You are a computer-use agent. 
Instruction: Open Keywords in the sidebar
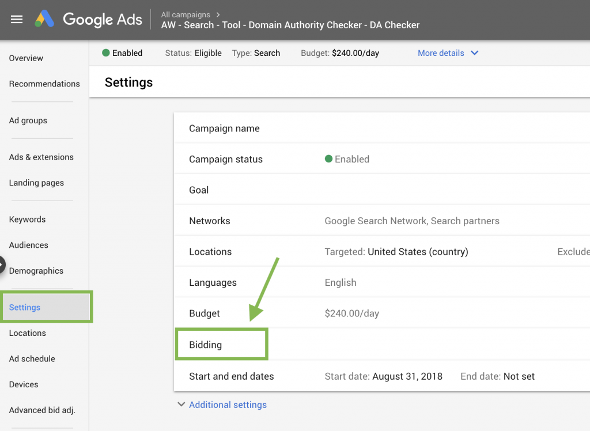(x=28, y=220)
